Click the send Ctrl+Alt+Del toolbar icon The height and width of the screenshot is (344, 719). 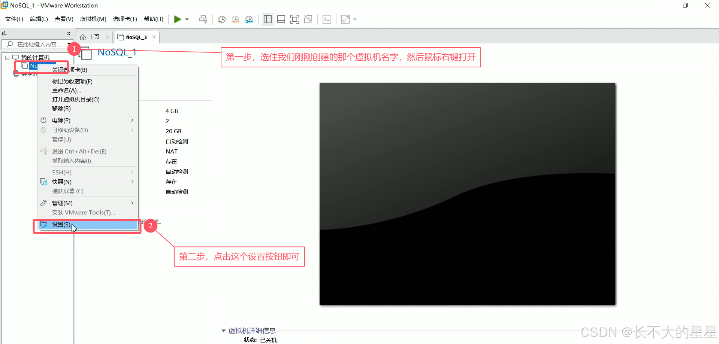pyautogui.click(x=203, y=19)
